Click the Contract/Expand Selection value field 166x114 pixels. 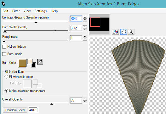click(76, 19)
